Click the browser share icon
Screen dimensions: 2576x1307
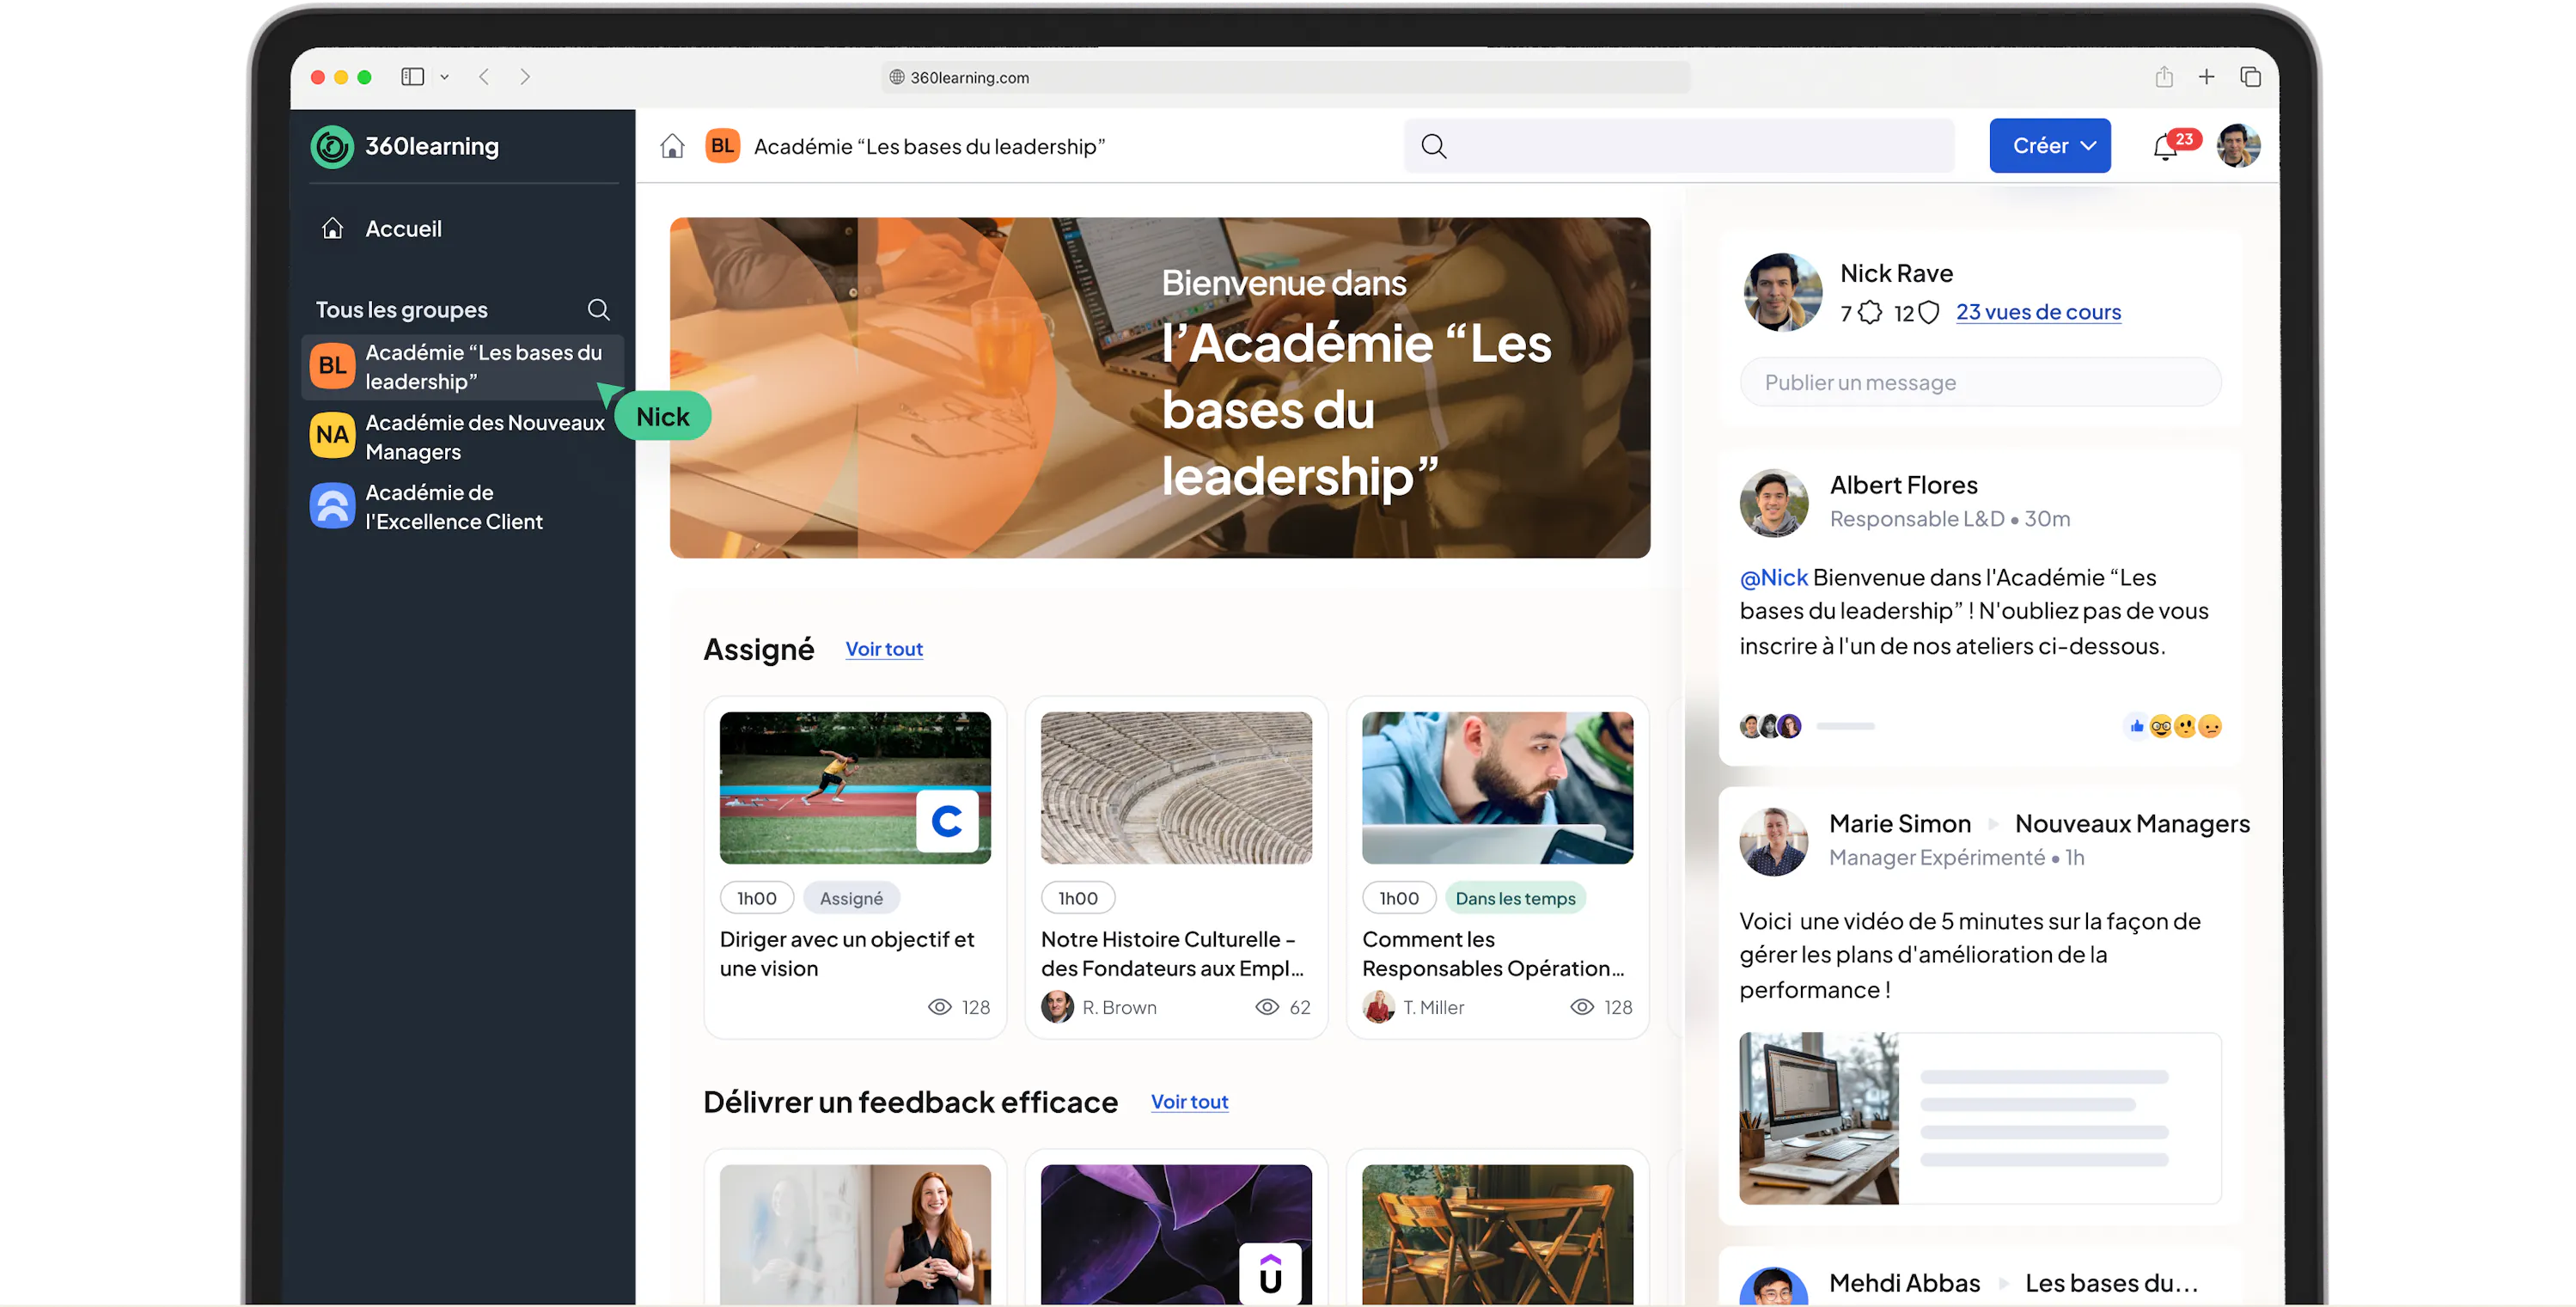[x=2164, y=77]
